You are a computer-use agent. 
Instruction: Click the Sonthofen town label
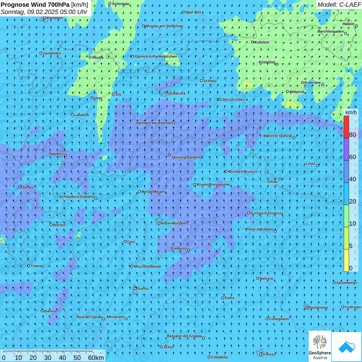(52, 54)
